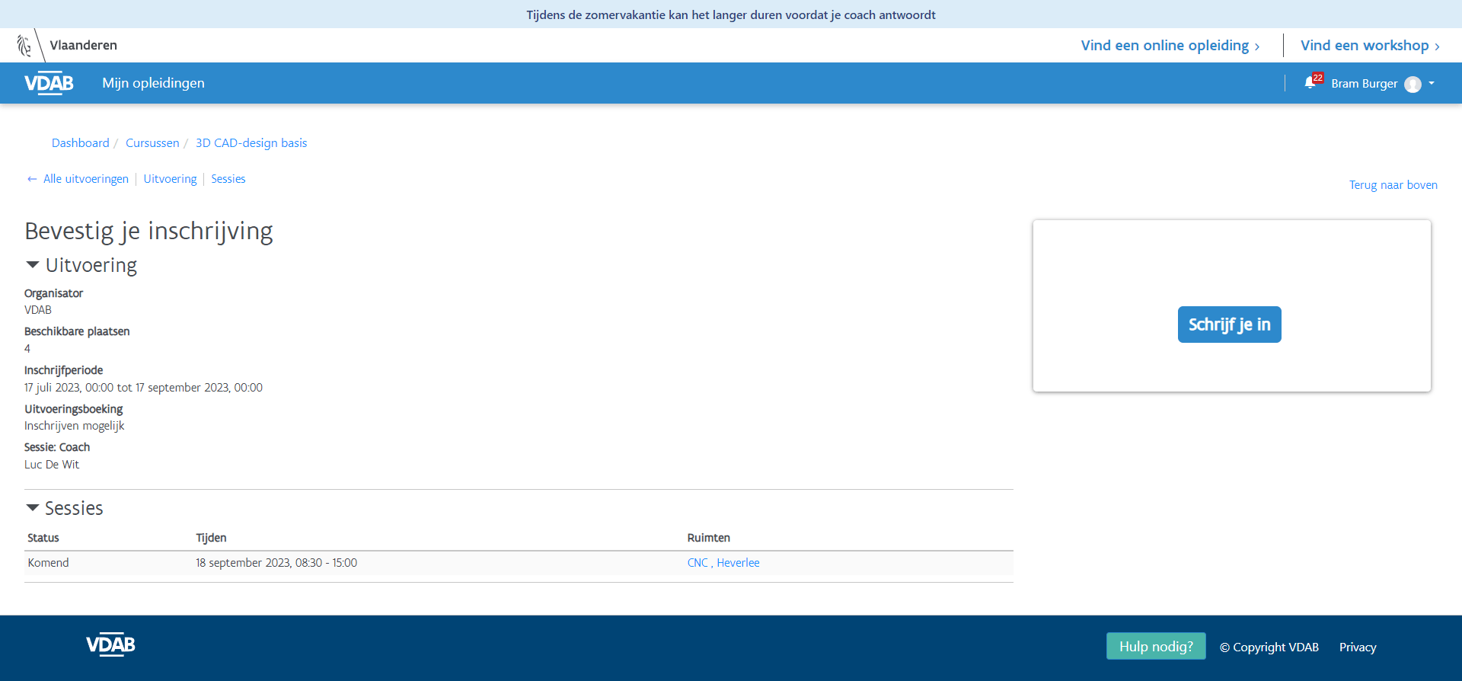Image resolution: width=1462 pixels, height=681 pixels.
Task: Go to Dashboard breadcrumb
Action: (x=80, y=143)
